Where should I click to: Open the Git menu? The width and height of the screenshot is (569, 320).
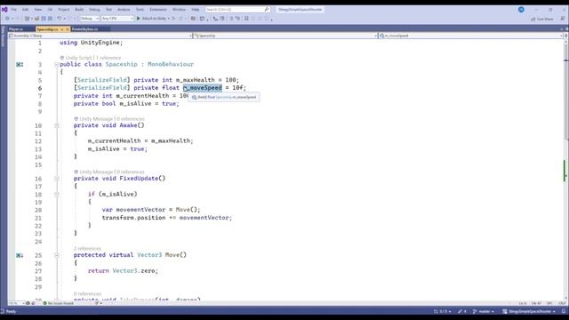[50, 10]
